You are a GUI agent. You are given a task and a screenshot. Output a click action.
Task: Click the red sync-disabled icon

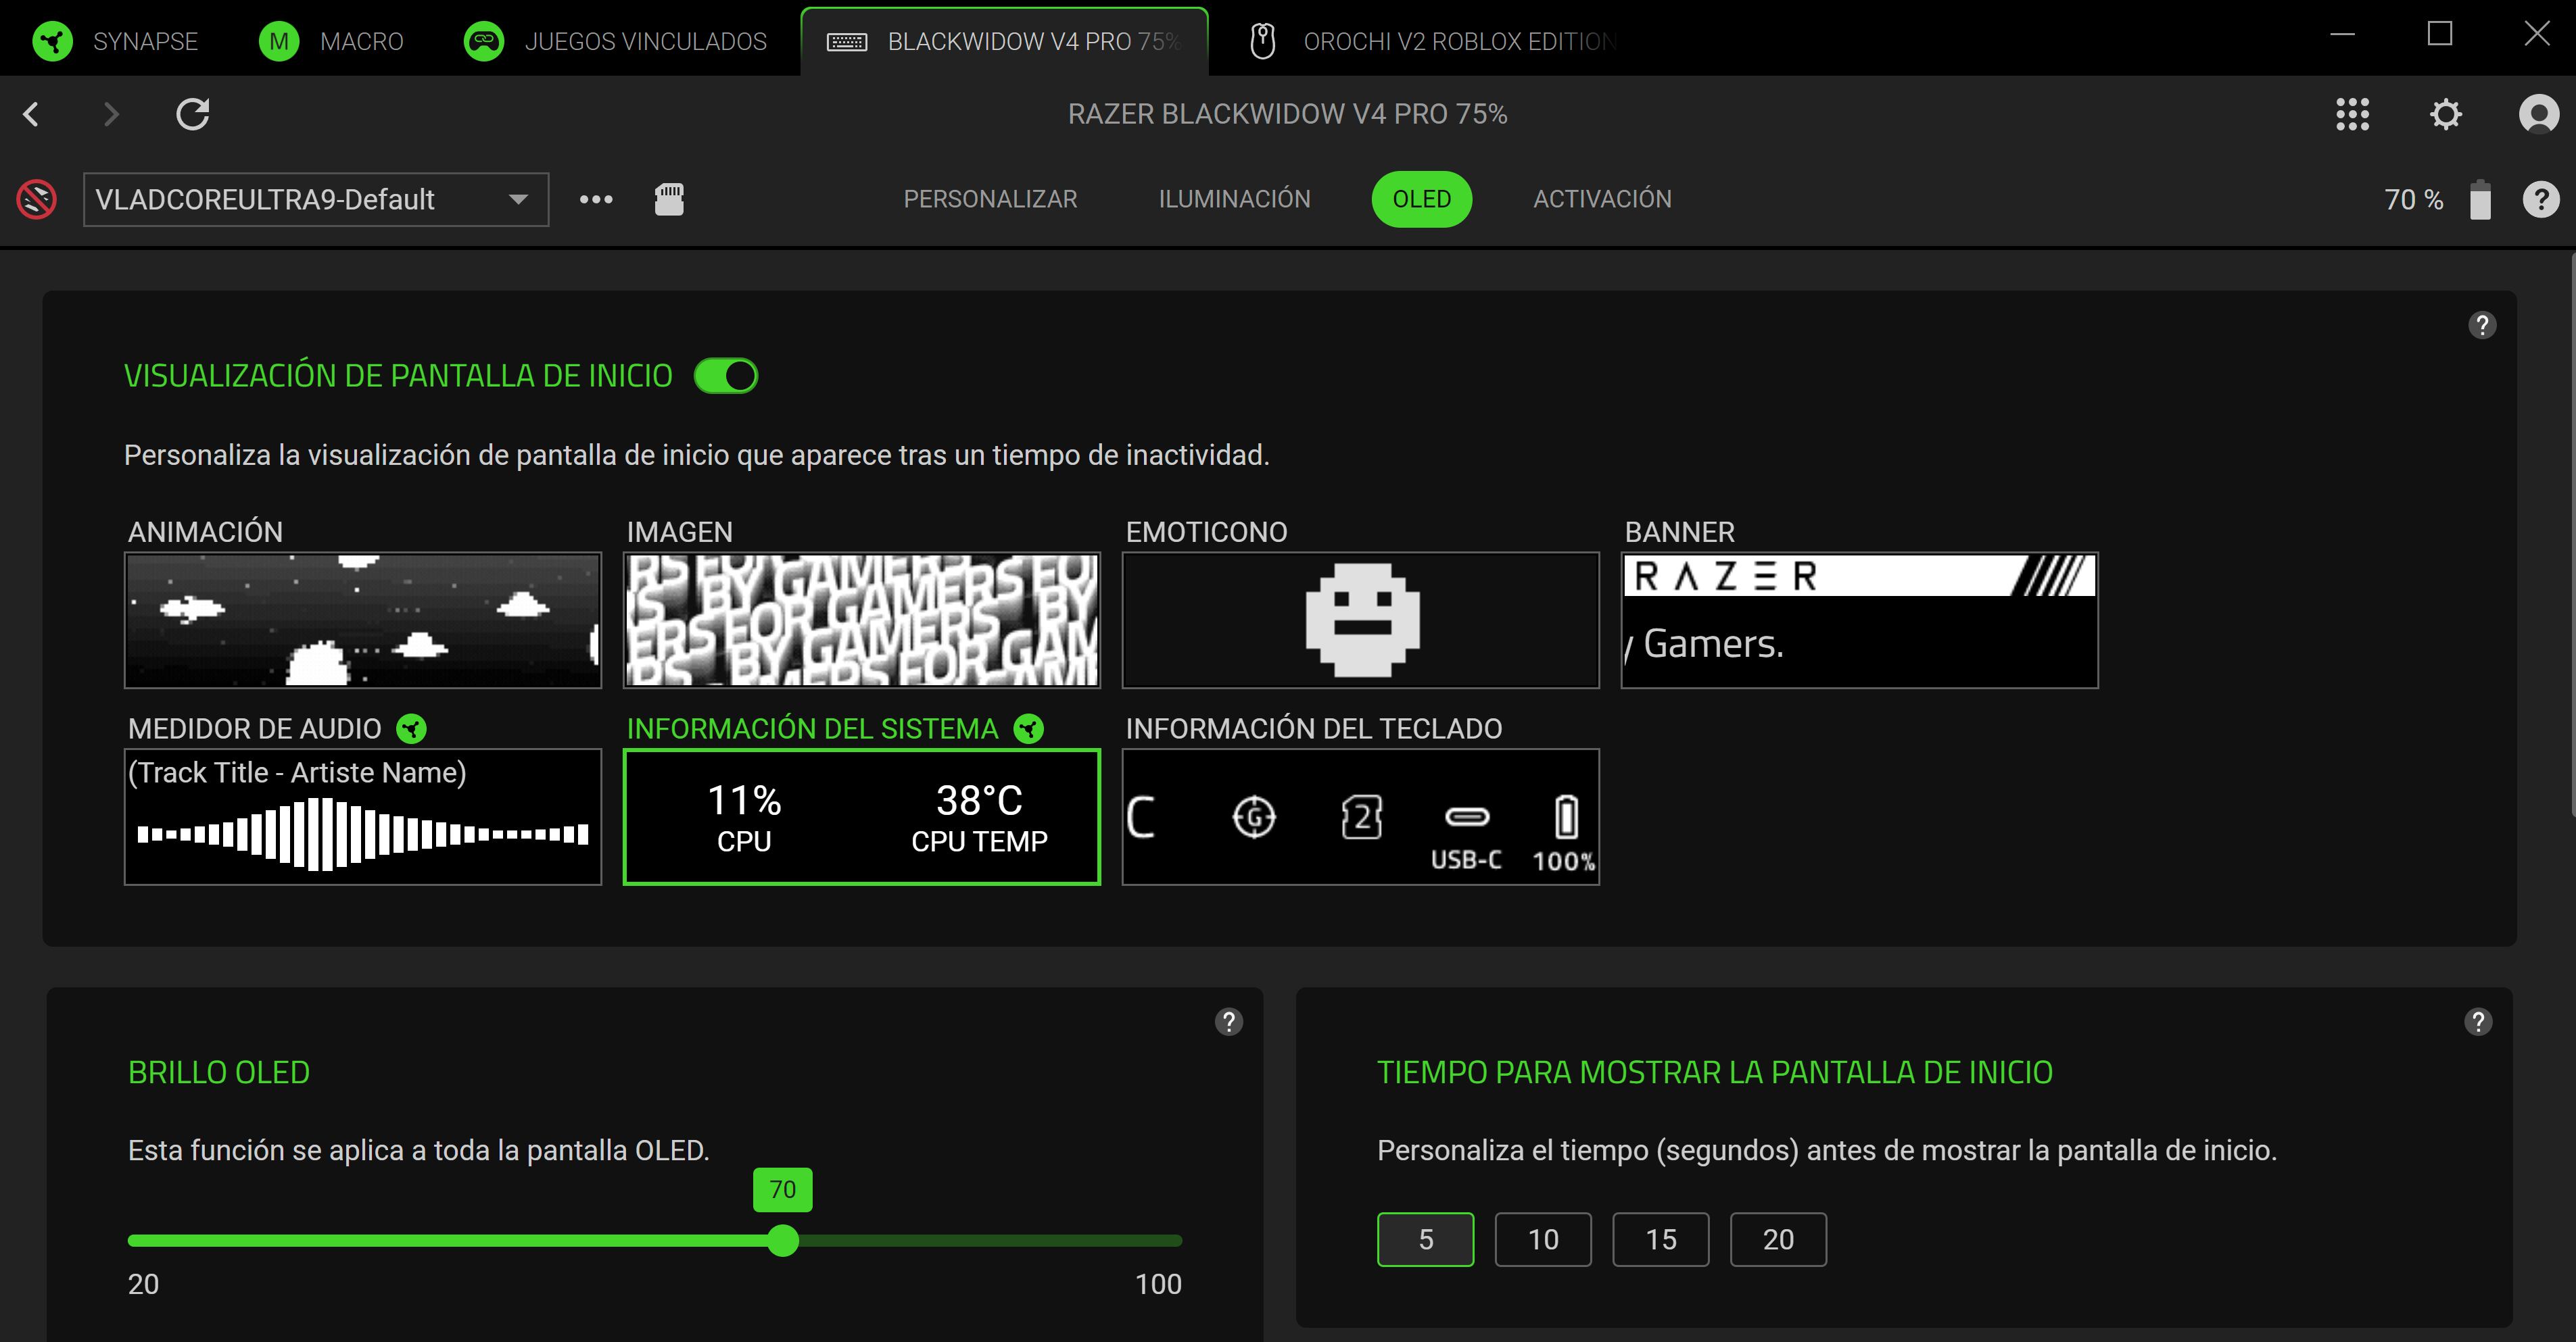coord(37,199)
